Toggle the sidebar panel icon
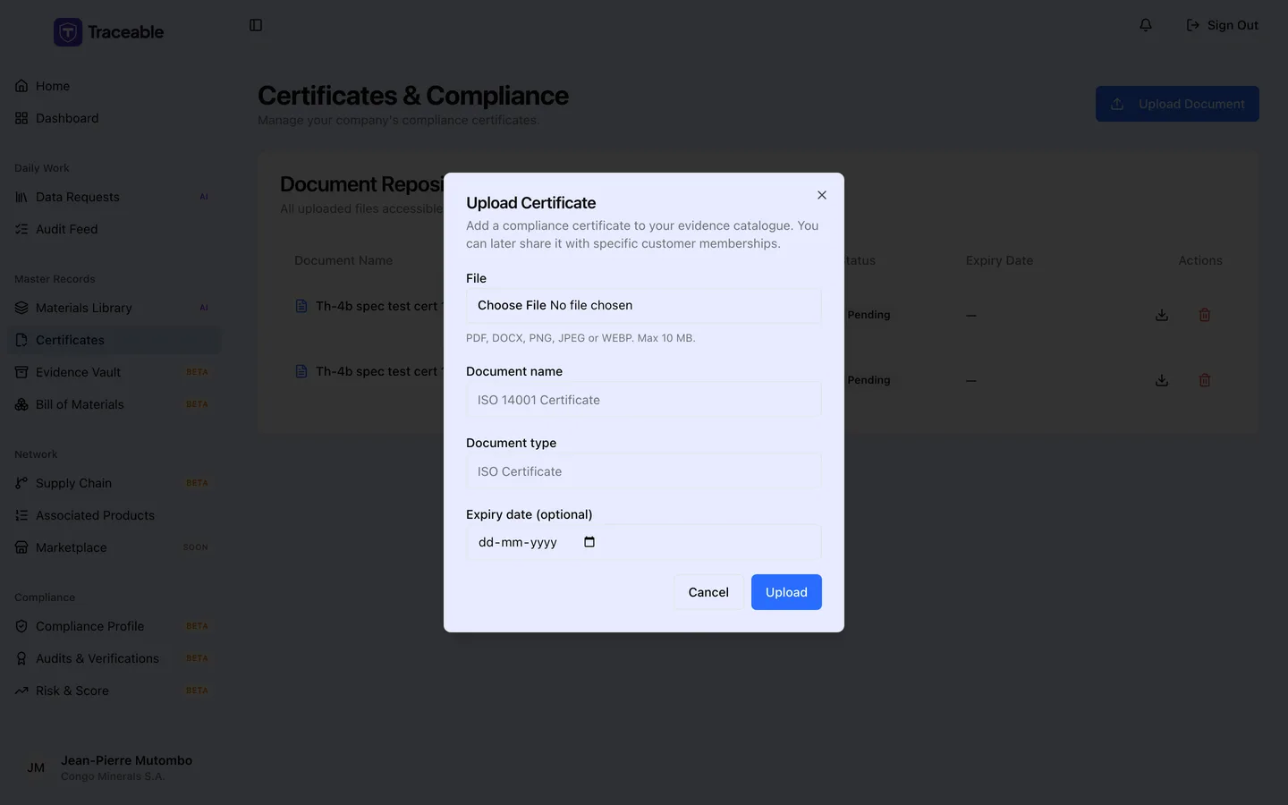 (256, 25)
